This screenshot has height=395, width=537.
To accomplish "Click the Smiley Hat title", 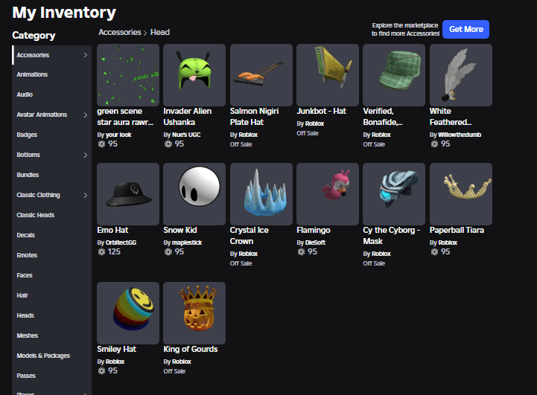I will pyautogui.click(x=116, y=349).
